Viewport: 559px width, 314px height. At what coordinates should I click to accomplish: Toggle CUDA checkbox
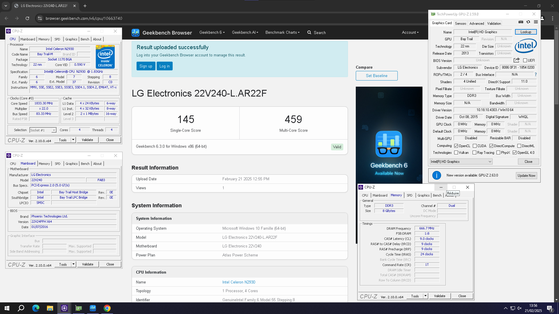[475, 146]
